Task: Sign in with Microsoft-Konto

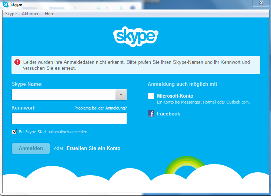Action: (x=175, y=96)
